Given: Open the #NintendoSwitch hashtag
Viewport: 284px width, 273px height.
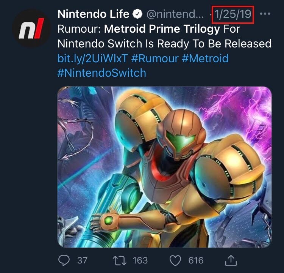Looking at the screenshot, I should 101,73.
